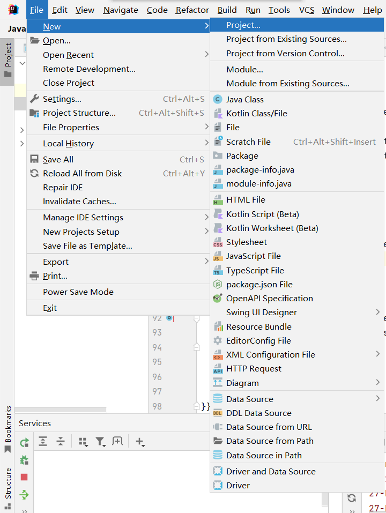Click the Kotlin Class/File icon
Viewport: 386px width, 513px height.
(218, 114)
